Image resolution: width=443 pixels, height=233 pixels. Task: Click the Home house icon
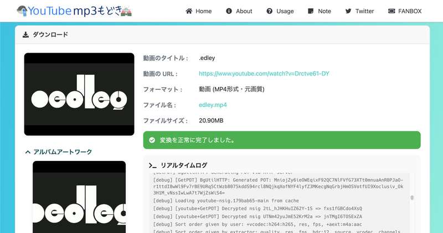(x=189, y=11)
